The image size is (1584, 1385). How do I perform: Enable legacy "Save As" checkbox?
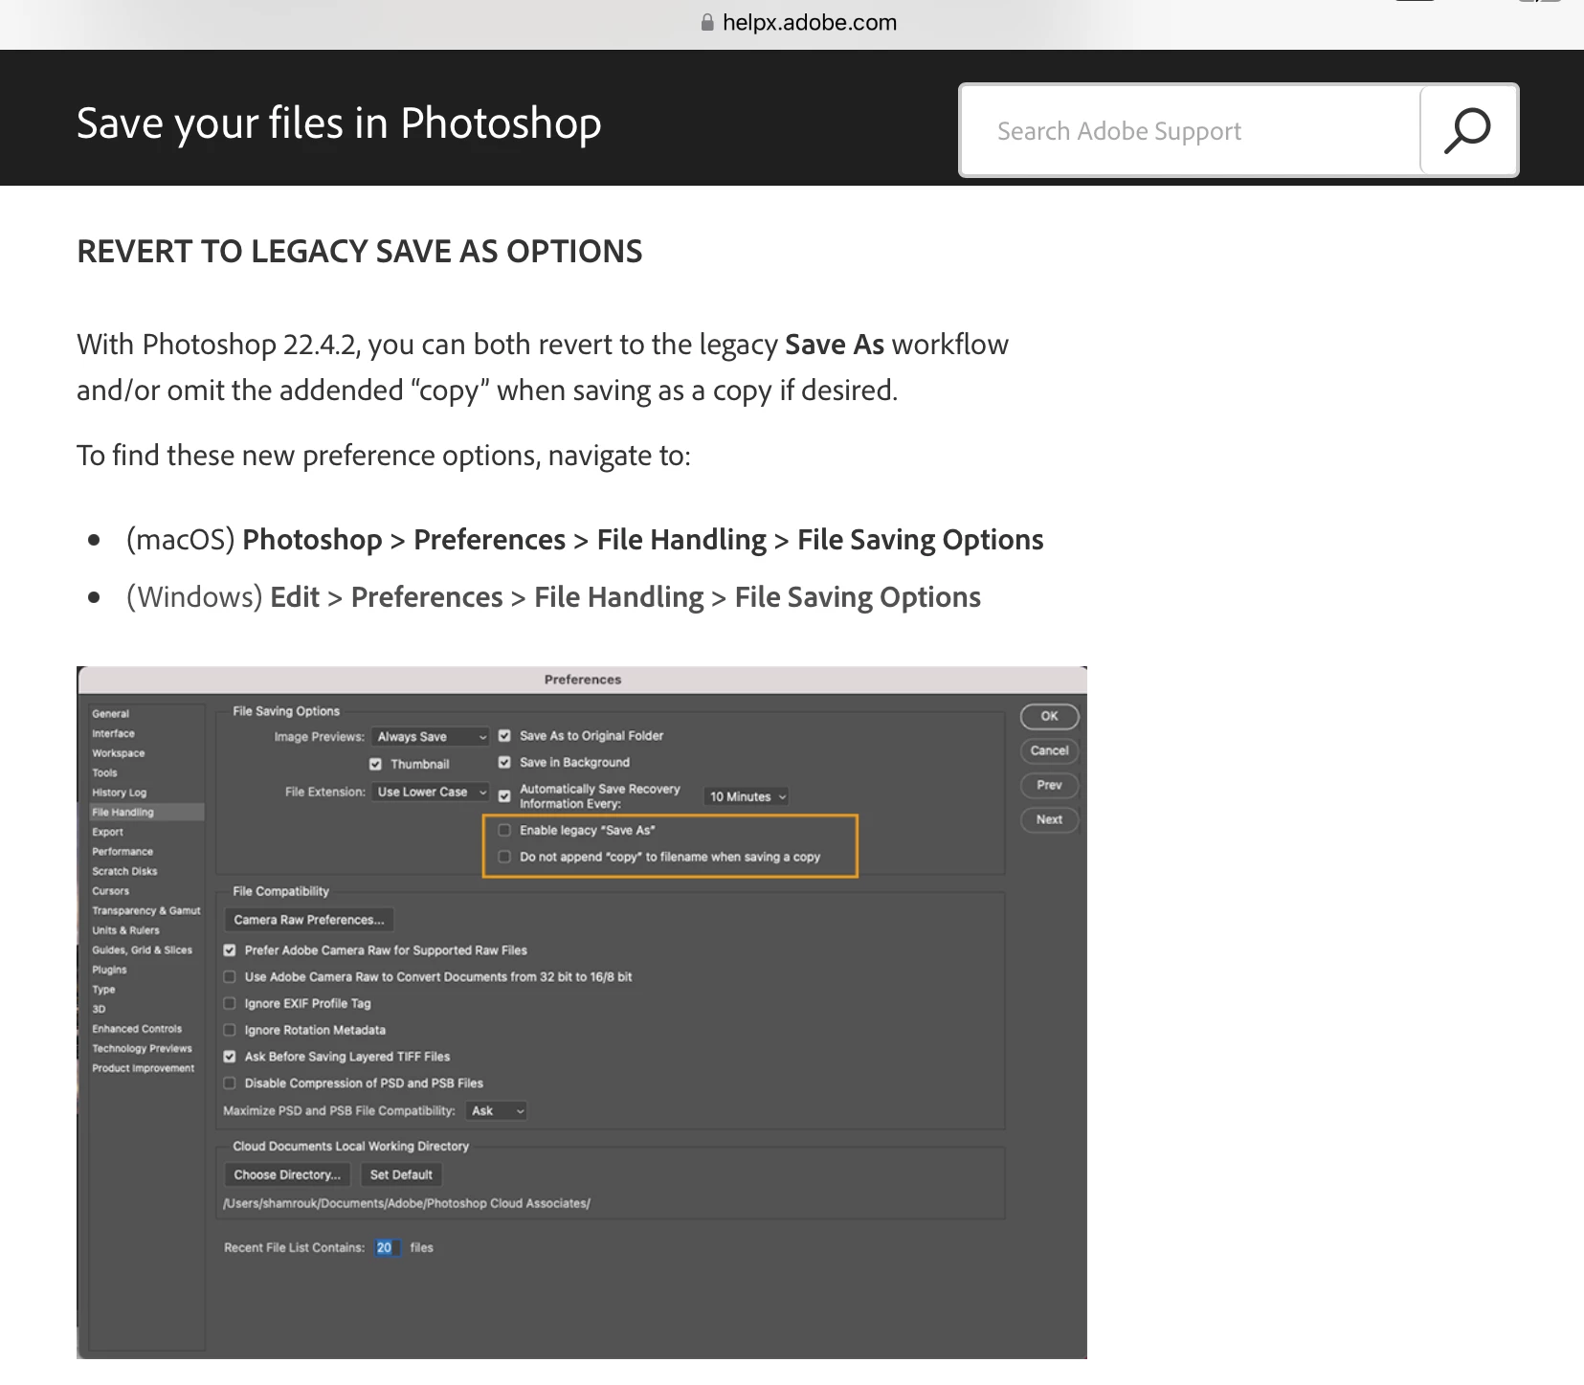504,830
